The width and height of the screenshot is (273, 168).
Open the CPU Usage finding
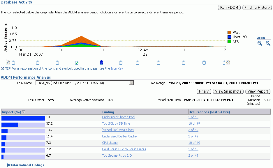pyautogui.click(x=110, y=143)
